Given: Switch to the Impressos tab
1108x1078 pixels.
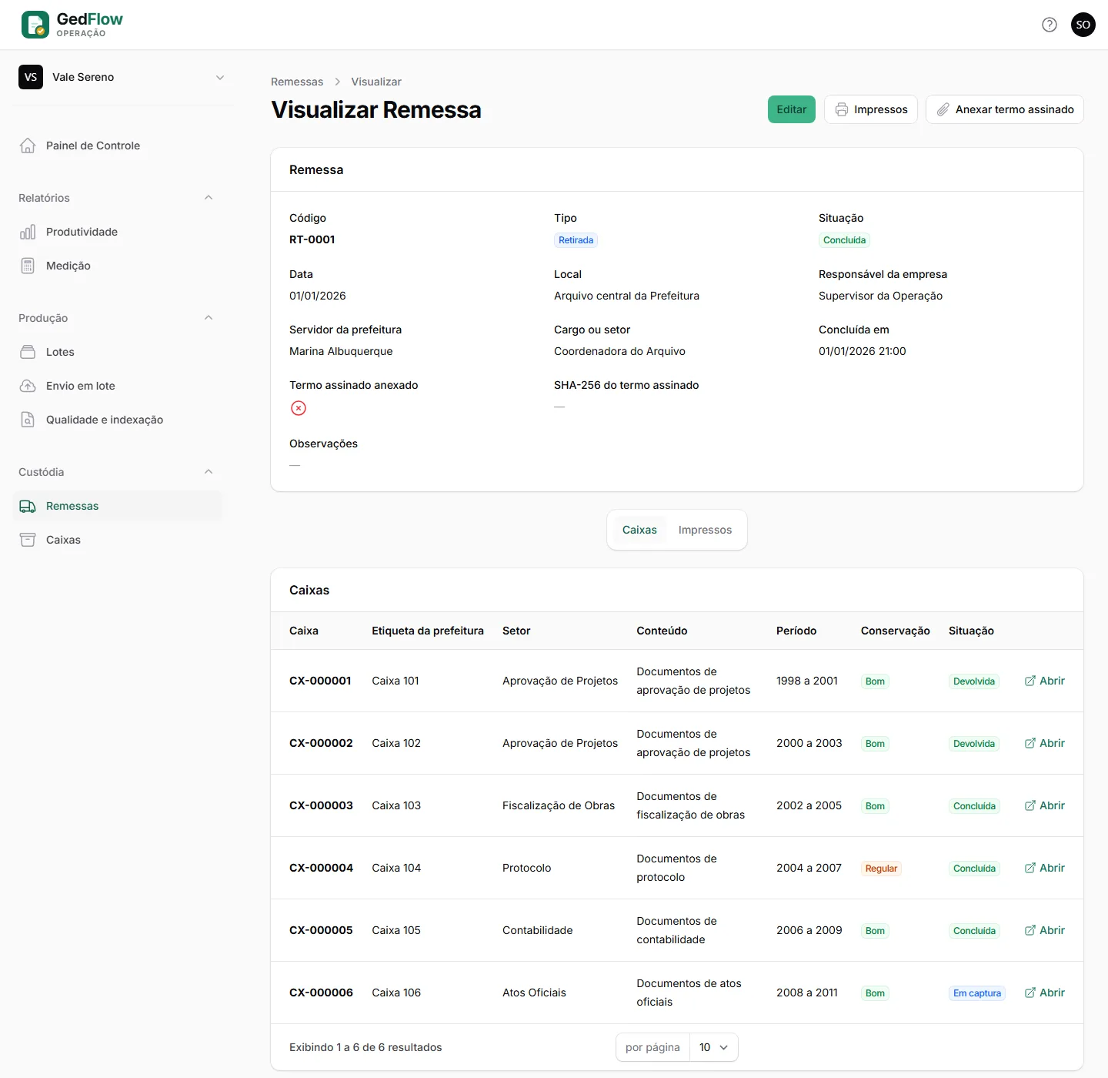Looking at the screenshot, I should (705, 530).
